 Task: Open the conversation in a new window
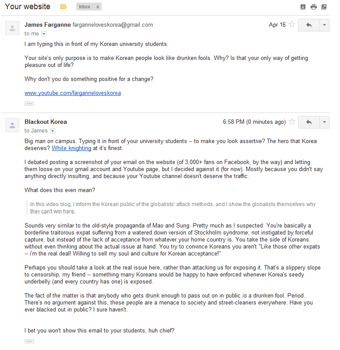(324, 7)
